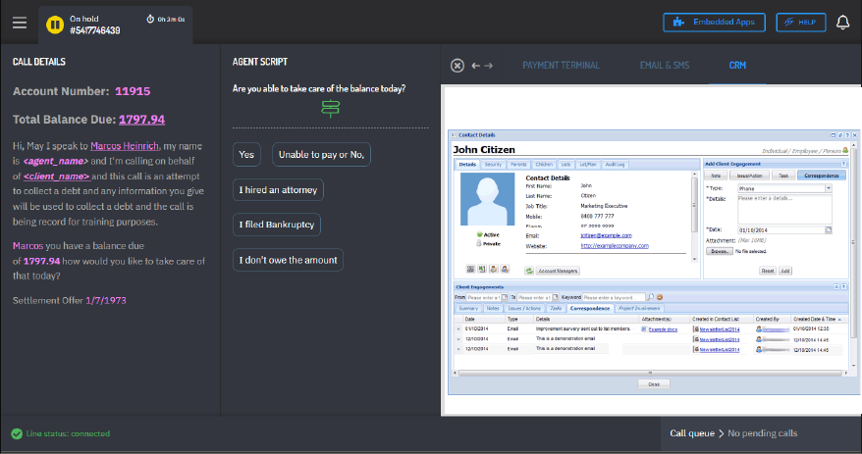This screenshot has height=454, width=862.
Task: Navigate forward with the right arrow icon
Action: [x=488, y=66]
